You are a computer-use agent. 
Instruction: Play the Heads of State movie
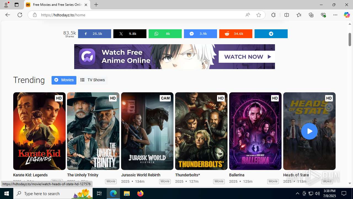[x=309, y=131]
